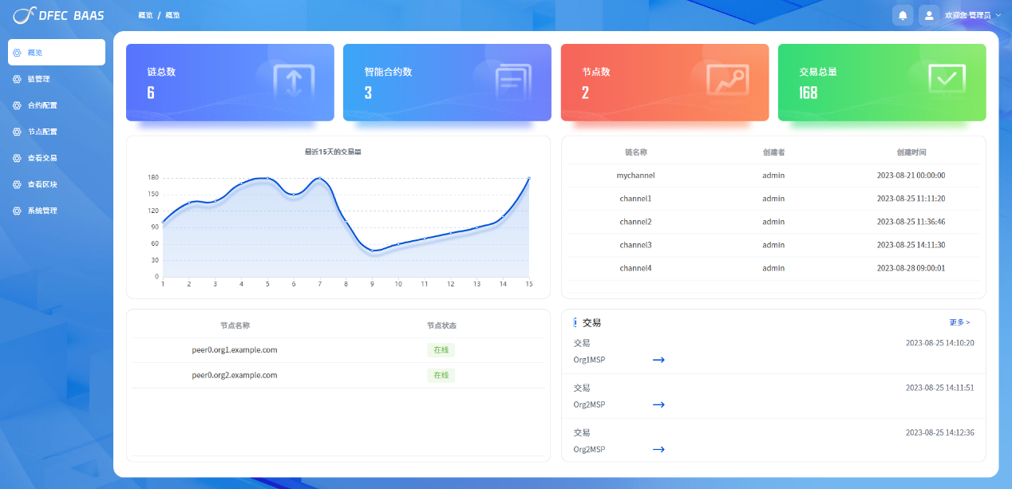1012x489 pixels.
Task: Open the 查看交易 sidebar menu
Action: 57,158
